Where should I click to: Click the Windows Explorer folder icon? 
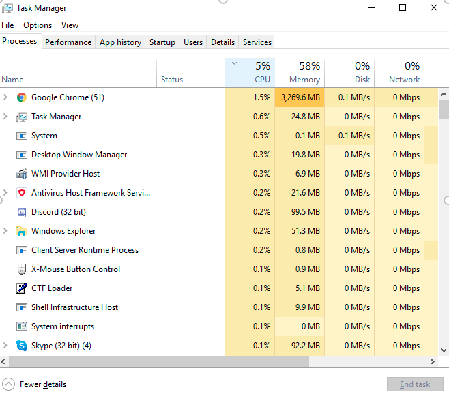coord(22,231)
